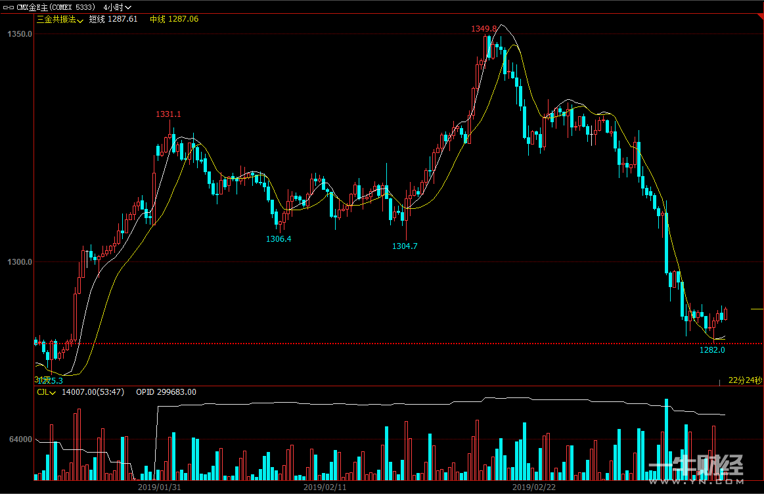Click the 1349.8 high price marker
The height and width of the screenshot is (494, 764).
(x=483, y=29)
